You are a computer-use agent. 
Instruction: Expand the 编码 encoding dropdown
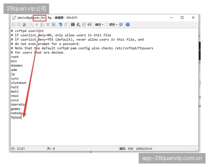(x=99, y=25)
